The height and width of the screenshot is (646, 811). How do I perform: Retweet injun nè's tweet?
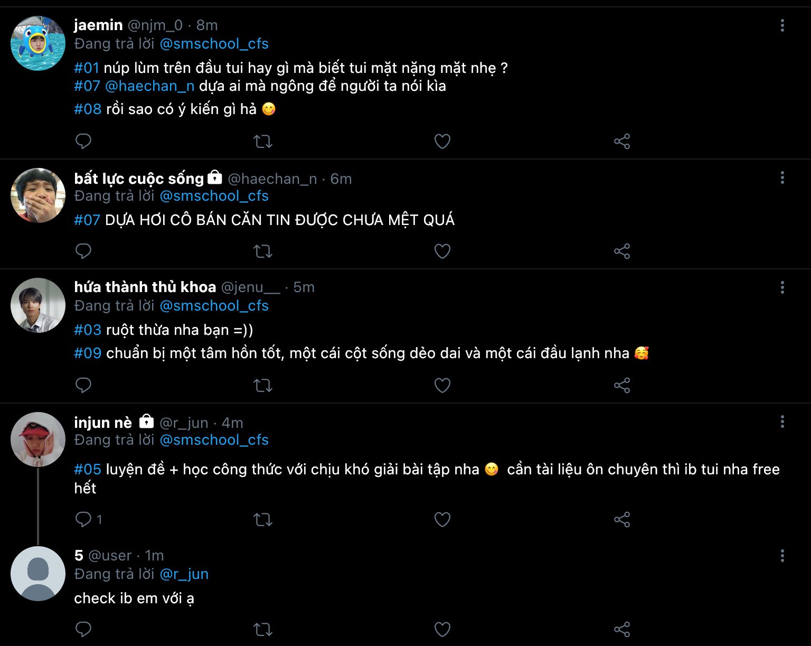tap(263, 520)
